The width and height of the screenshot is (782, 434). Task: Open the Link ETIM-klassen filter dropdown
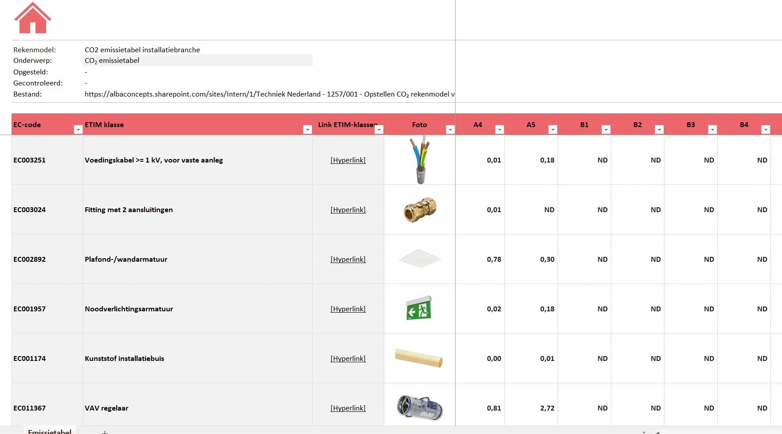pos(379,129)
